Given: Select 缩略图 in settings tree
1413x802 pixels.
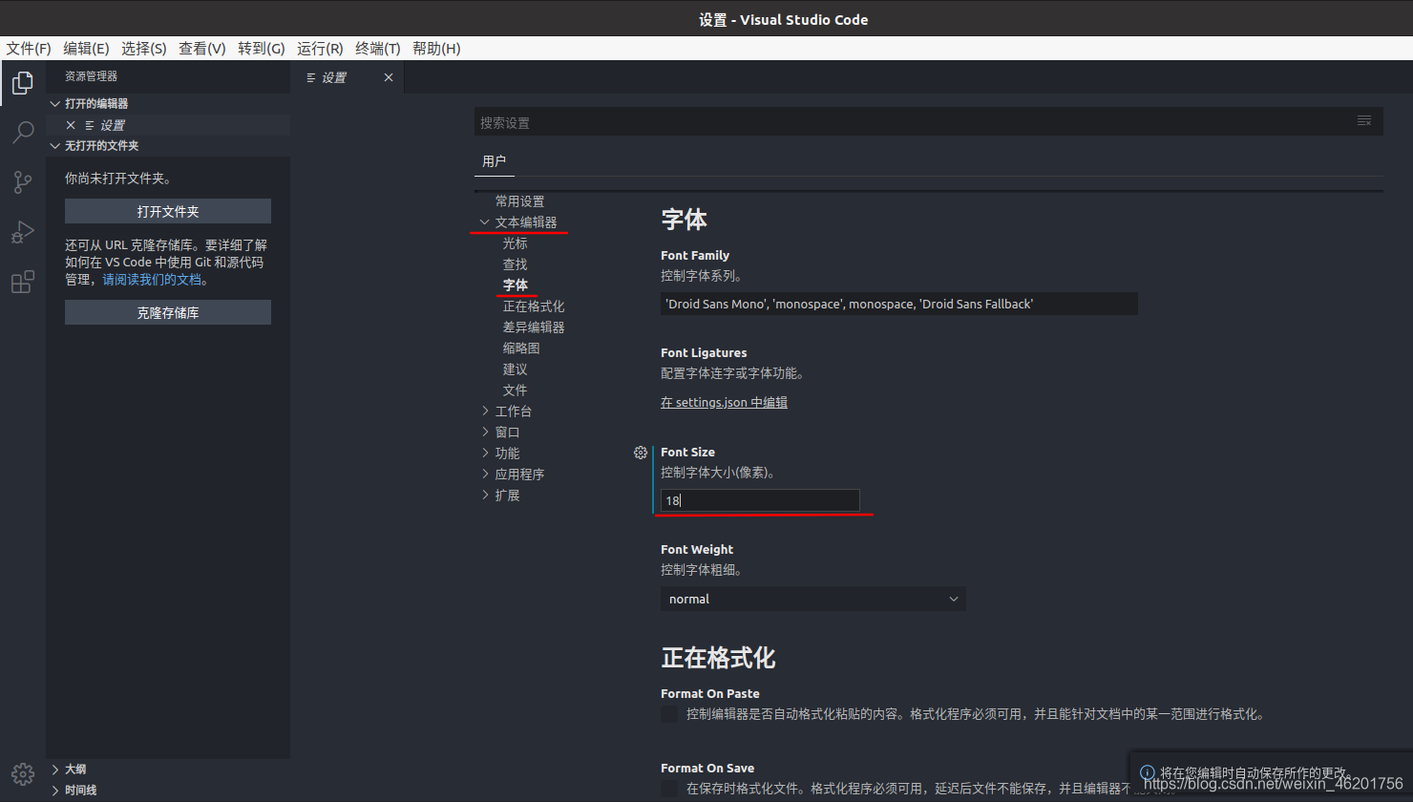Looking at the screenshot, I should (x=521, y=348).
